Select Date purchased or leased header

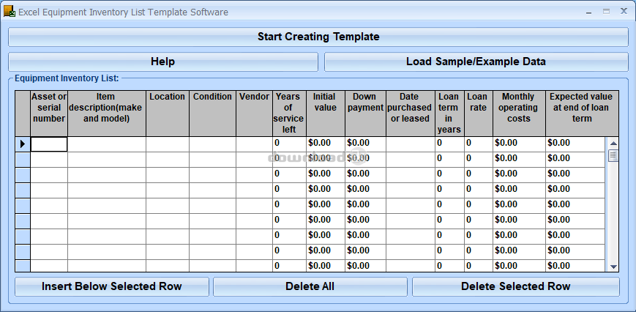pos(411,114)
